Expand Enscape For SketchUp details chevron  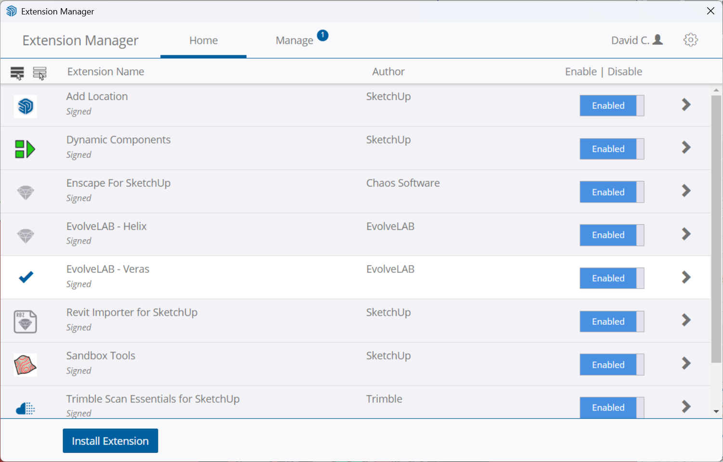pos(686,191)
